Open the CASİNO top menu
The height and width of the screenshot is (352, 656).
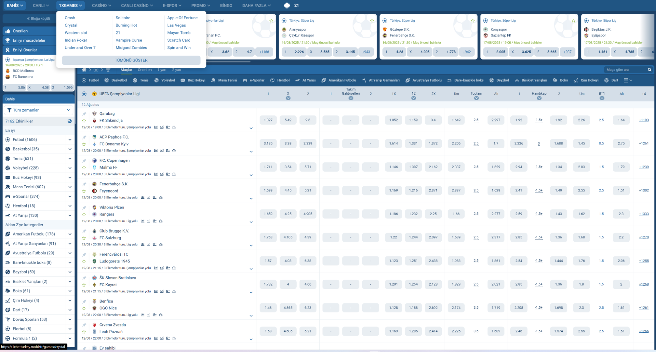[101, 6]
